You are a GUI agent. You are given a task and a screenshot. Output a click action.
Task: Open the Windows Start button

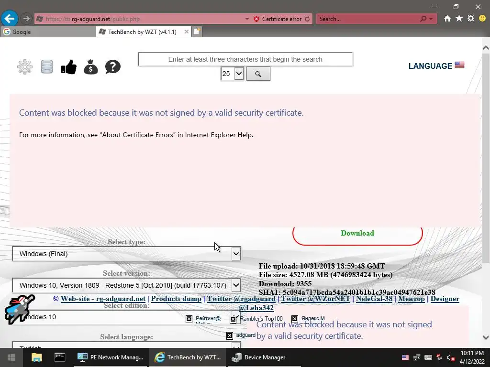(x=11, y=357)
